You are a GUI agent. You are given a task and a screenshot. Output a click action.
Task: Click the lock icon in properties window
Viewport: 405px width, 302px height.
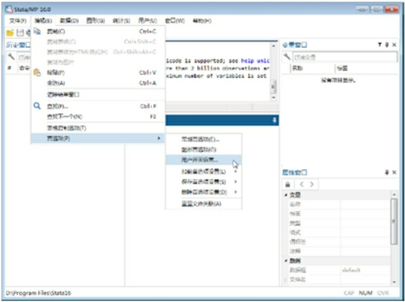click(x=288, y=184)
